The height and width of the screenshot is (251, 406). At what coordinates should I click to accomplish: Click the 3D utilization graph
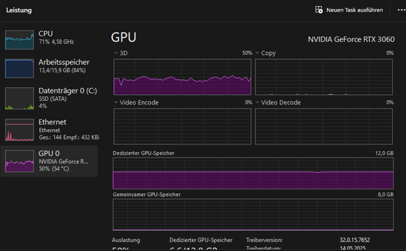pyautogui.click(x=182, y=77)
